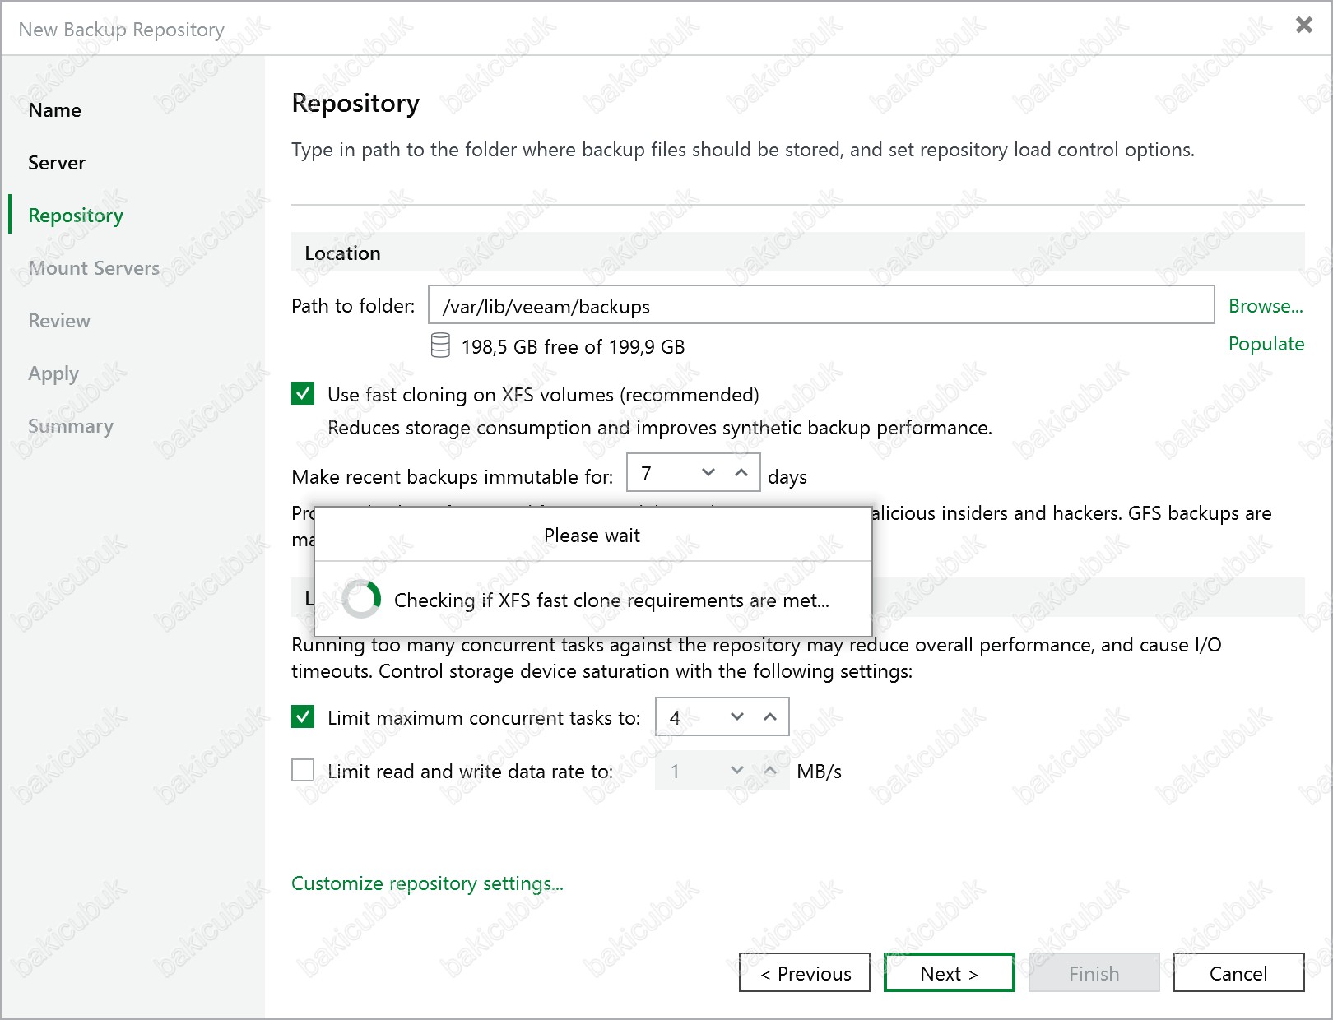Increase maximum concurrent tasks value
The width and height of the screenshot is (1333, 1020).
770,716
